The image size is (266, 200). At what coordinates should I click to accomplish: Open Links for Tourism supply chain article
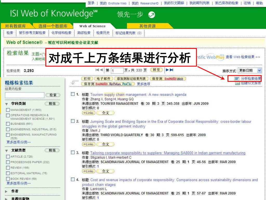89,113
